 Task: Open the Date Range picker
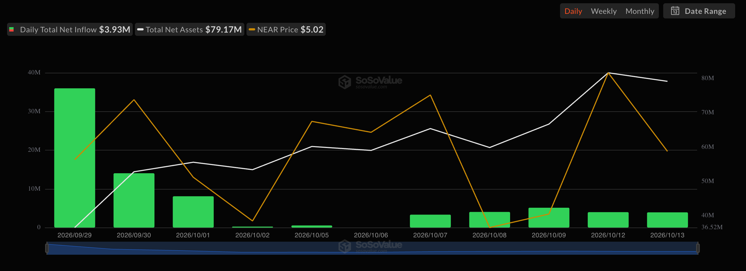point(698,11)
